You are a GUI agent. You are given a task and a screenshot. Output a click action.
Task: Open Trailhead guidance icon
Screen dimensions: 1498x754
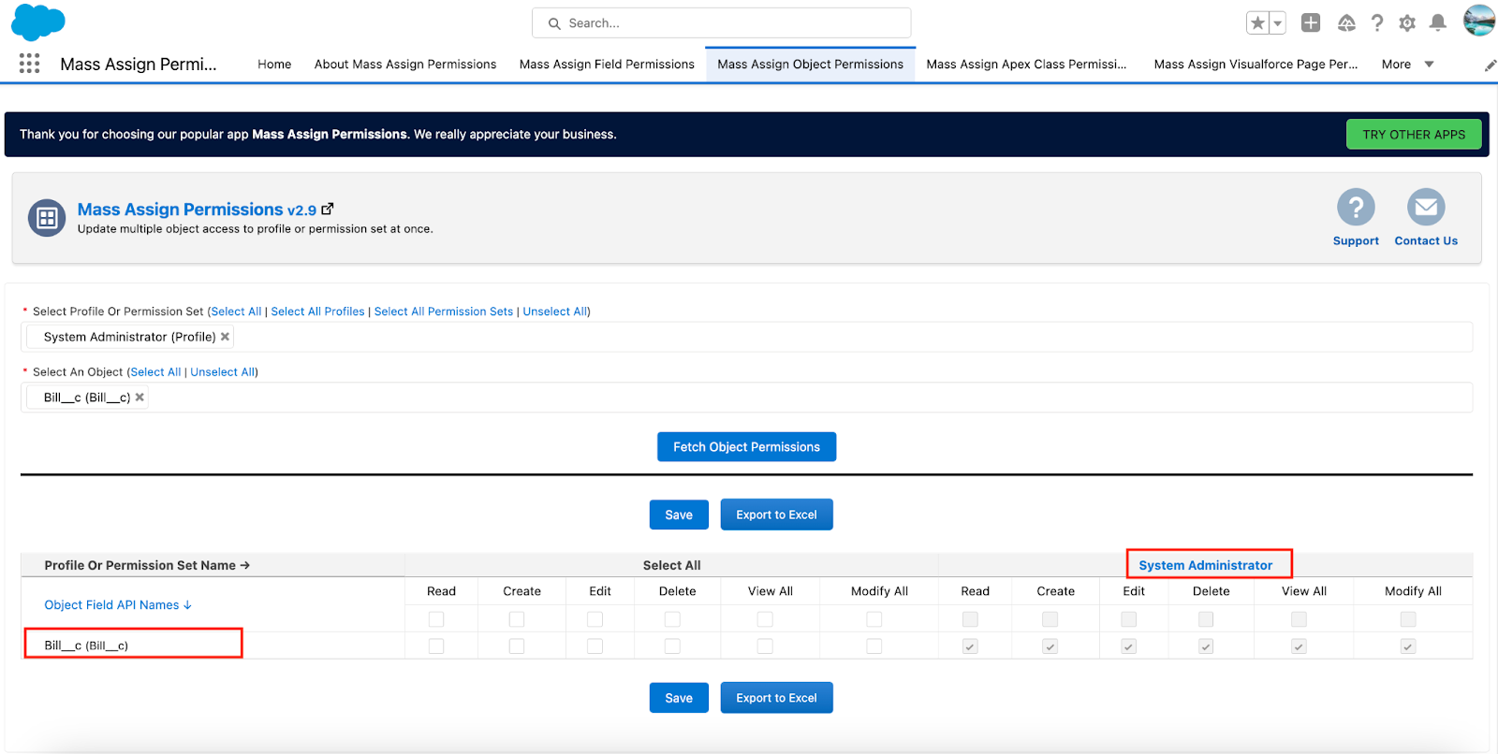tap(1346, 22)
